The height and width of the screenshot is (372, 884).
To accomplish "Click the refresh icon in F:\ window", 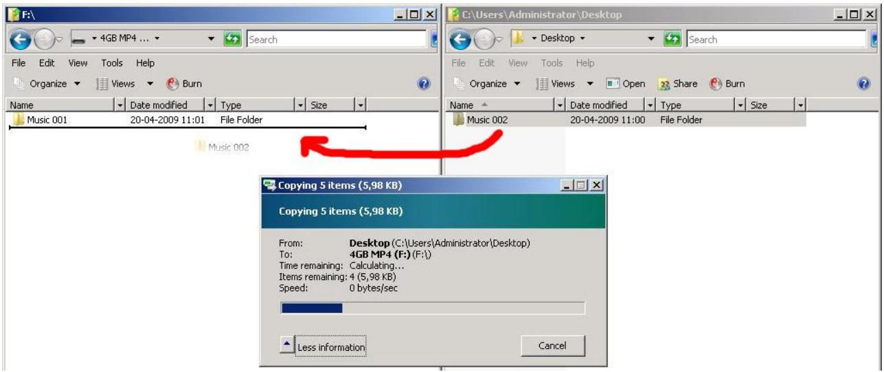I will click(x=232, y=40).
